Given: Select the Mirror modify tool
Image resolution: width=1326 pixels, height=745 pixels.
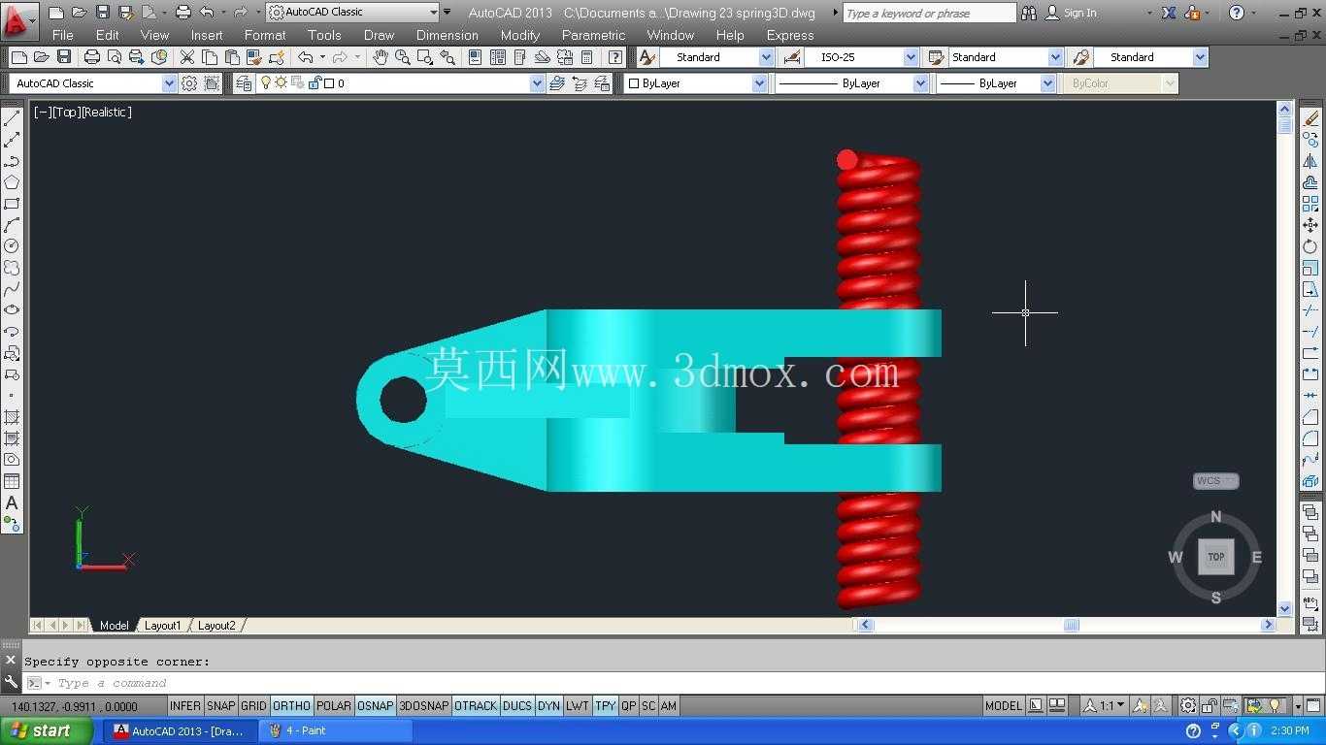Looking at the screenshot, I should point(1310,161).
